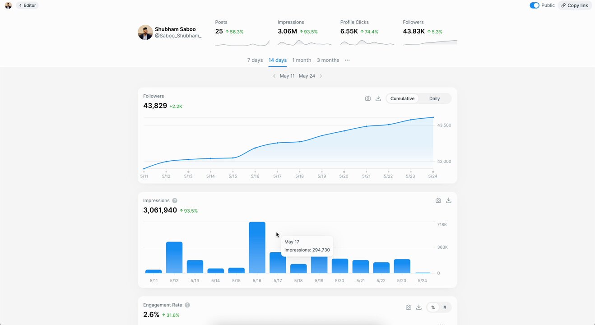The width and height of the screenshot is (595, 325).
Task: Toggle the Public switch off
Action: 535,5
